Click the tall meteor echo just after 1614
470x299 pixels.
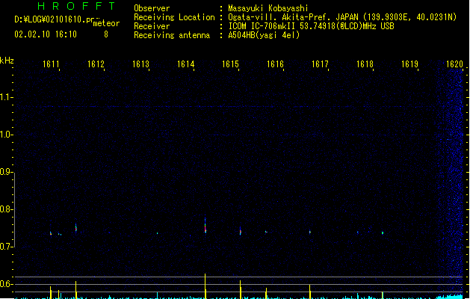pyautogui.click(x=205, y=225)
